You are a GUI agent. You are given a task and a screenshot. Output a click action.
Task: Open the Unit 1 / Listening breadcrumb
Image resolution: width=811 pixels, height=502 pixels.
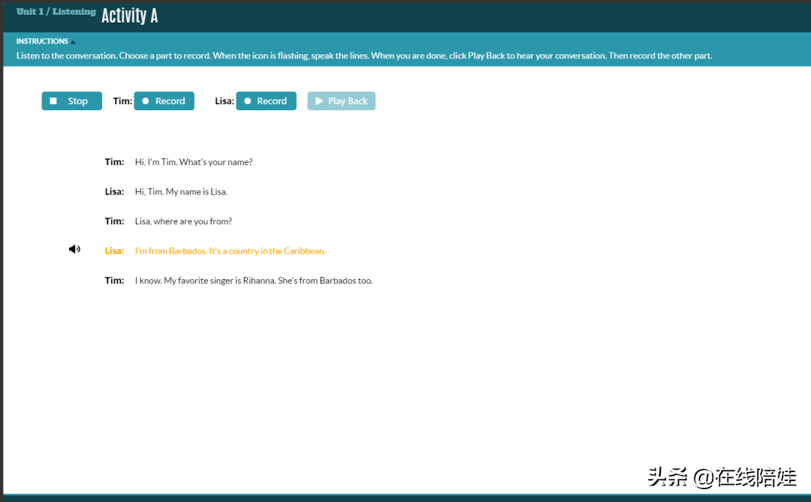tap(56, 12)
